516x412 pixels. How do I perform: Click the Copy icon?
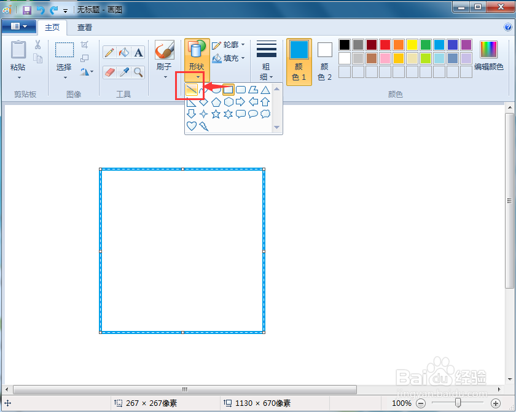click(x=38, y=58)
